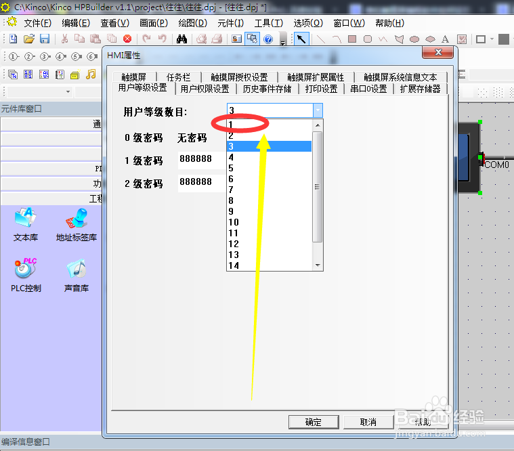Click the red Delete circle icon
The width and height of the screenshot is (514, 451).
[127, 39]
